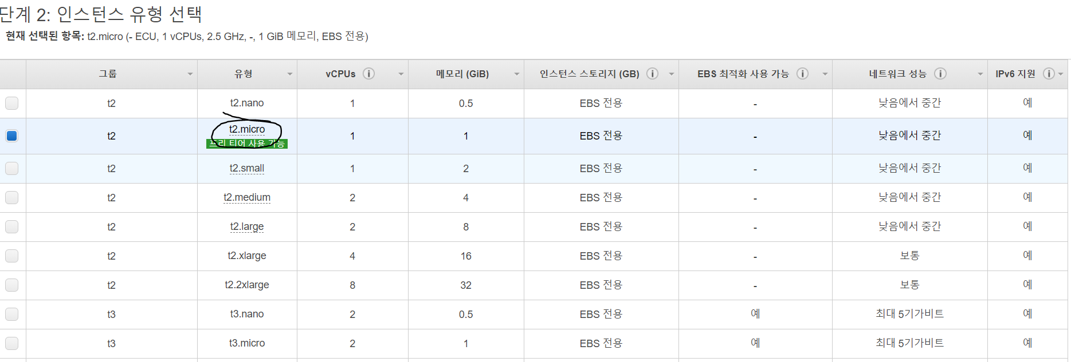This screenshot has width=1071, height=362.
Task: Open info icon for 인스턴스 스토리지 column
Action: [652, 74]
